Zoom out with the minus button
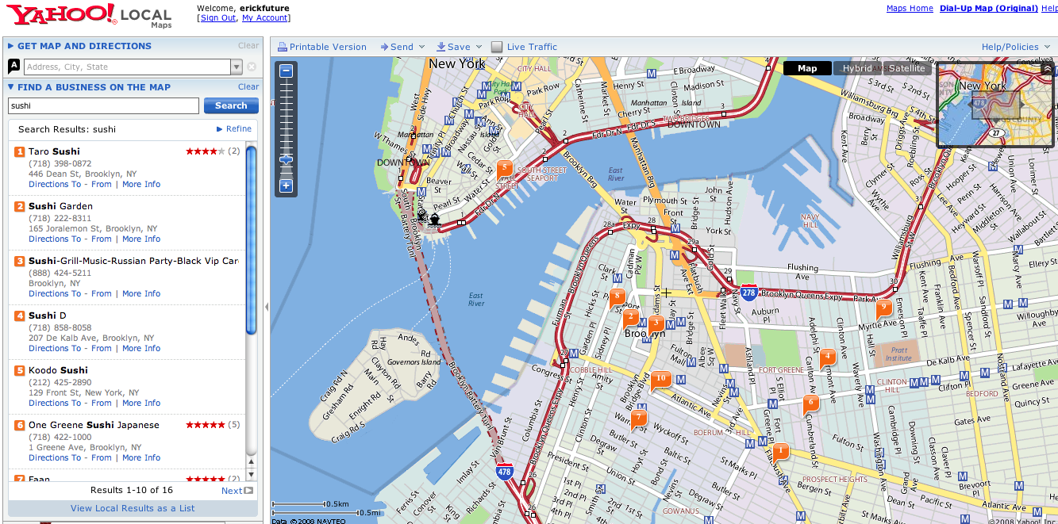 pyautogui.click(x=287, y=71)
